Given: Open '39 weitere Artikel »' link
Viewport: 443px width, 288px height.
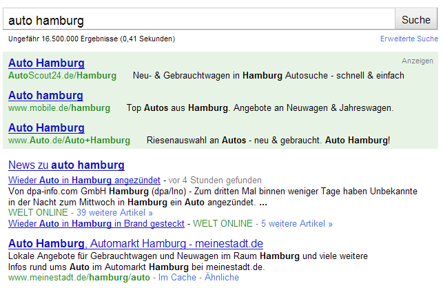Looking at the screenshot, I should coord(114,212).
